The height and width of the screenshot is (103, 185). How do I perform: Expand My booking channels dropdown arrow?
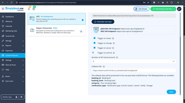(x=174, y=9)
